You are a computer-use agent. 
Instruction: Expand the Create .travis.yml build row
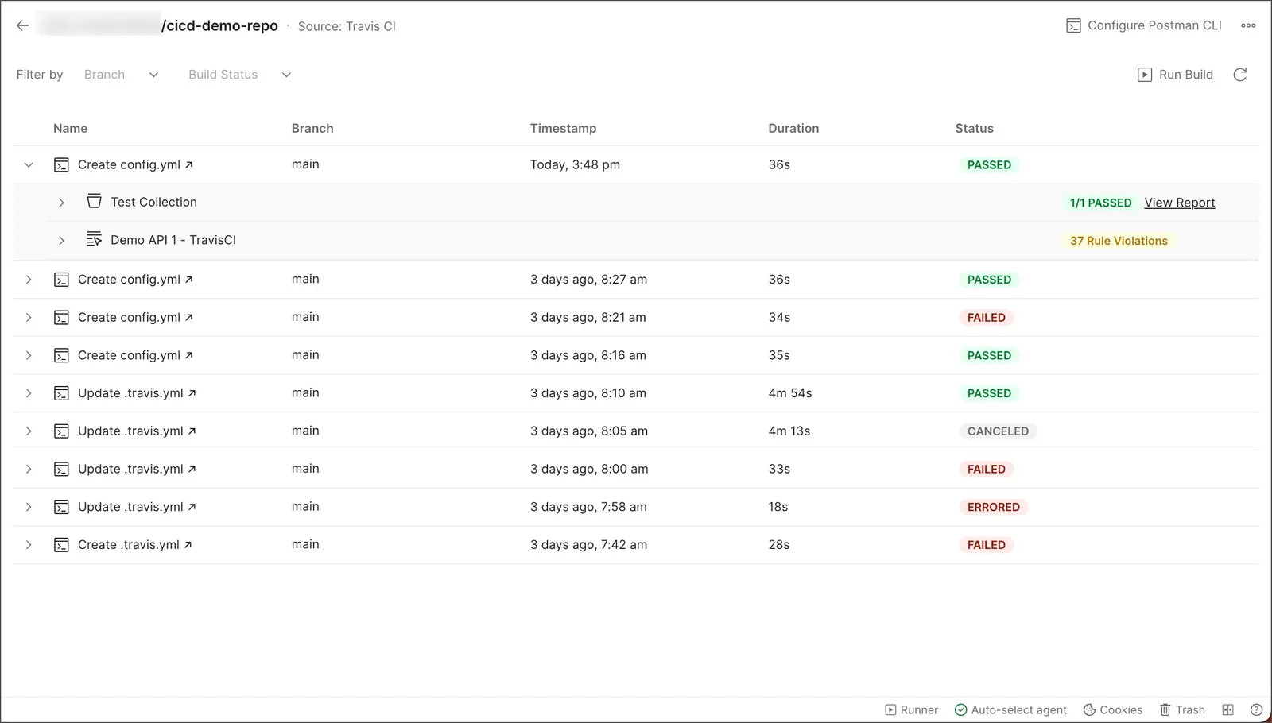(x=29, y=545)
